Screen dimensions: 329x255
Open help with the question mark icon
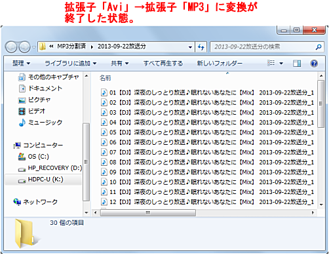[314, 64]
